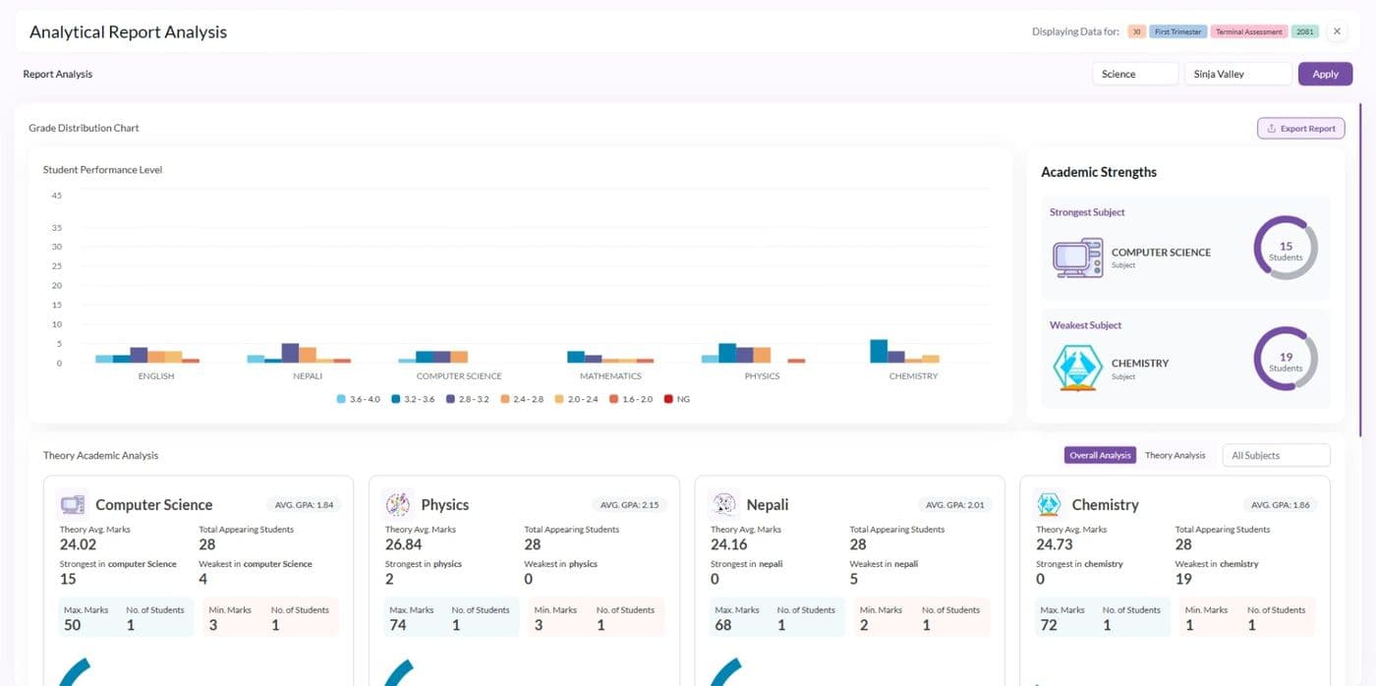This screenshot has height=686, width=1376.
Task: Click the Computer Science card icon in Theory Analysis
Action: [72, 504]
